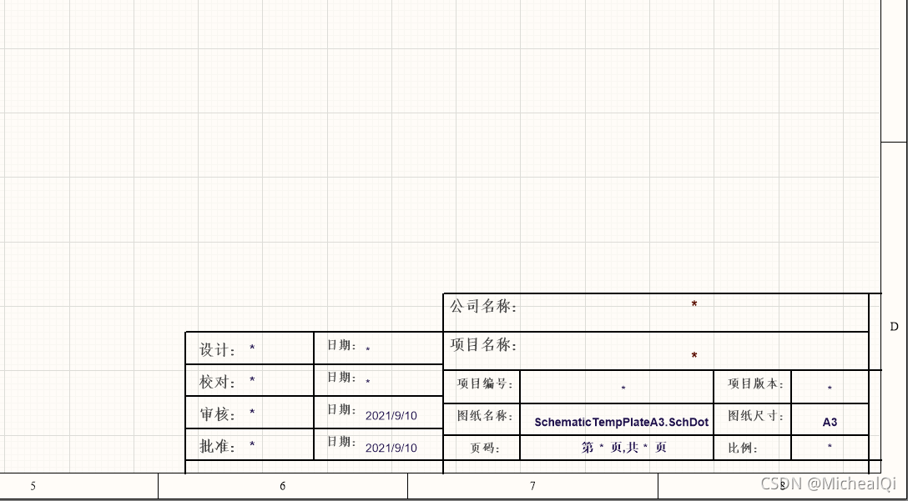908x501 pixels.
Task: Click border zone number 6 at the bottom
Action: pos(283,485)
